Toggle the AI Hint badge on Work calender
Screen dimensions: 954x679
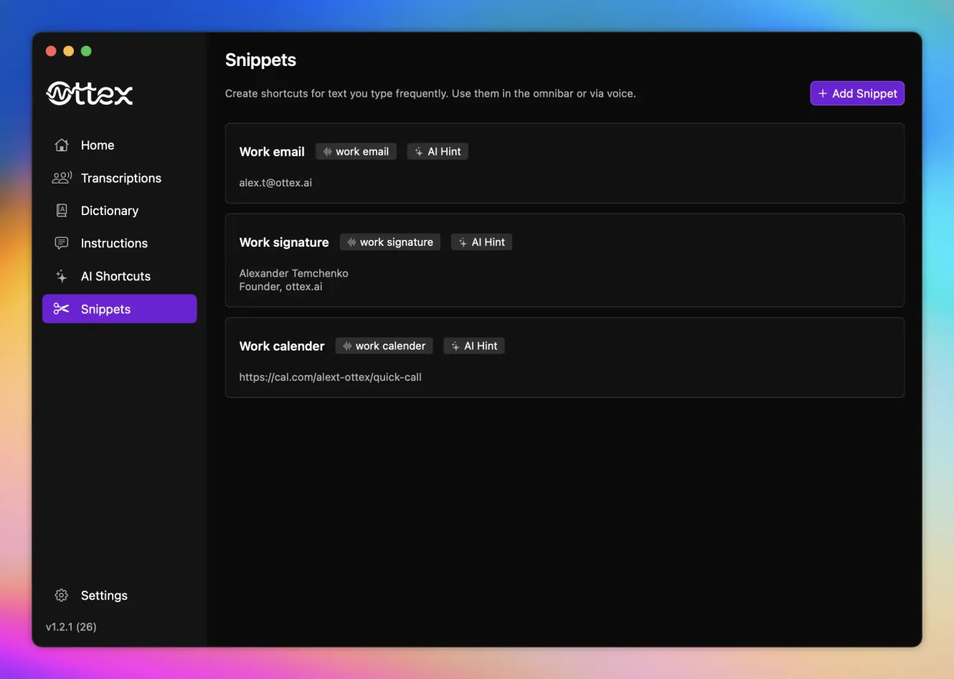click(x=473, y=346)
